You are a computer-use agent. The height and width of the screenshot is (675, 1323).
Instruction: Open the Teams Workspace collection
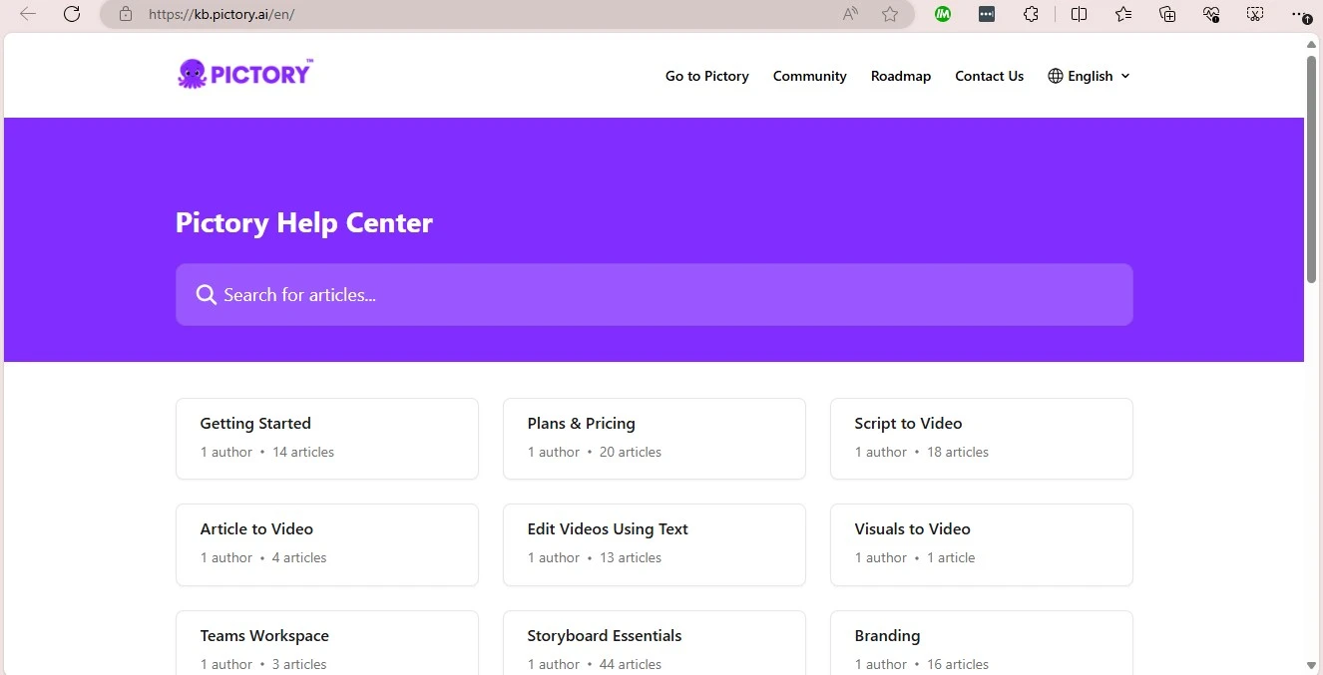(327, 643)
